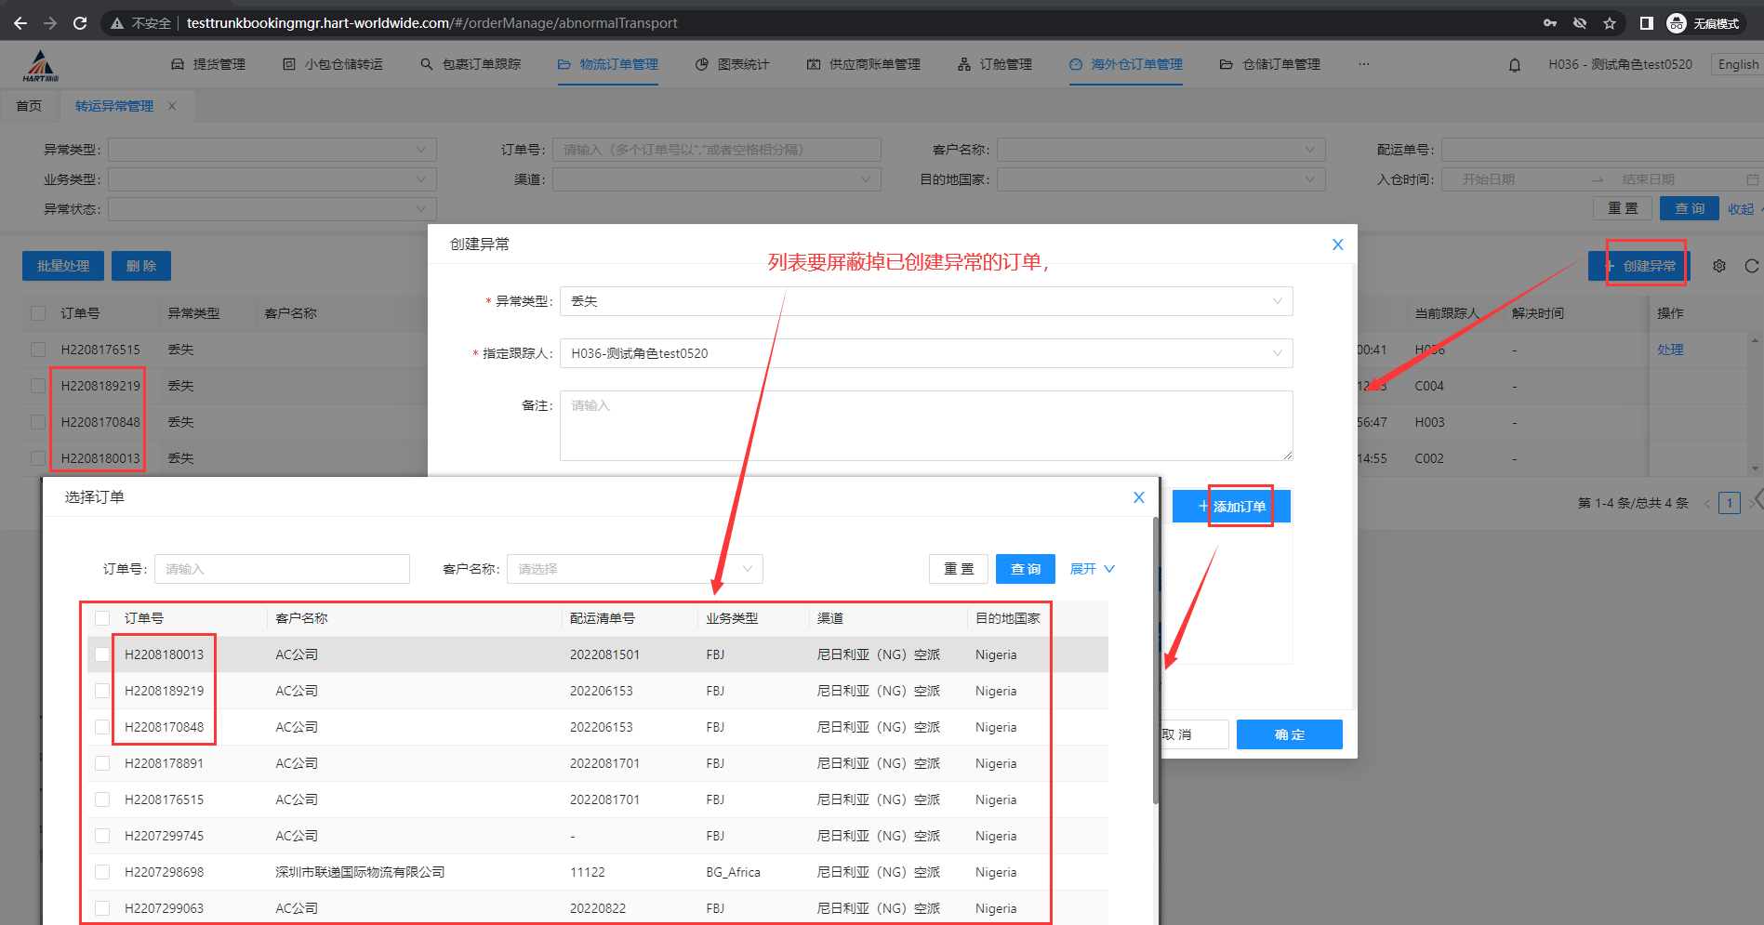Click the browser back arrow
This screenshot has width=1764, height=925.
[x=20, y=23]
